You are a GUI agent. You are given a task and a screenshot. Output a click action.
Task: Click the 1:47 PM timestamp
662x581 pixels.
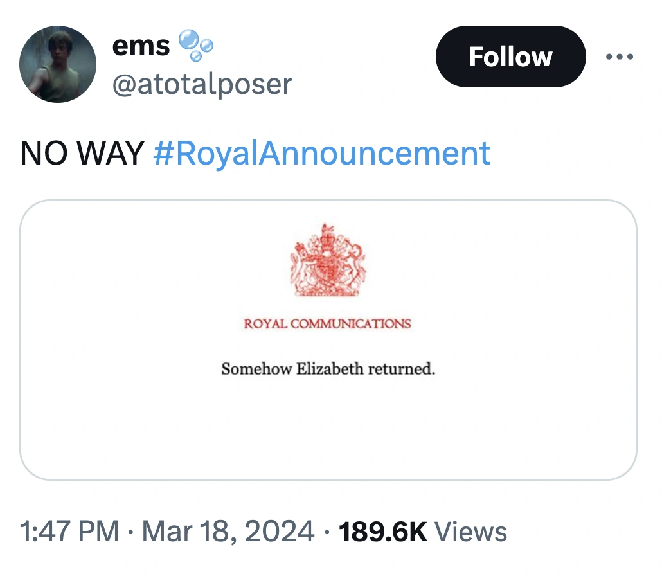70,532
